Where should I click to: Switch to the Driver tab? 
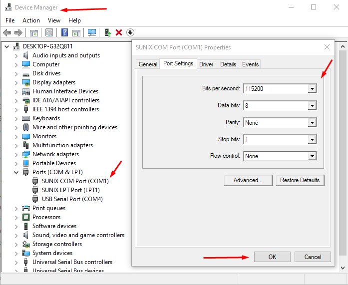(x=206, y=64)
